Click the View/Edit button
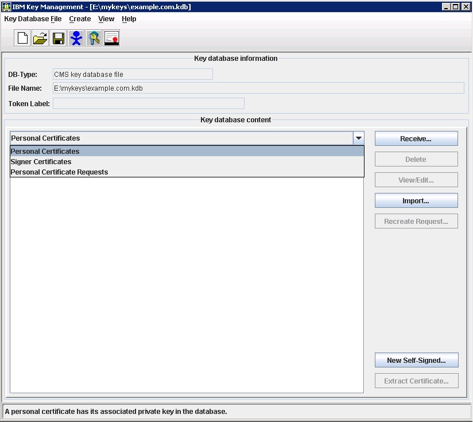Viewport: 473px width, 422px height. [416, 180]
